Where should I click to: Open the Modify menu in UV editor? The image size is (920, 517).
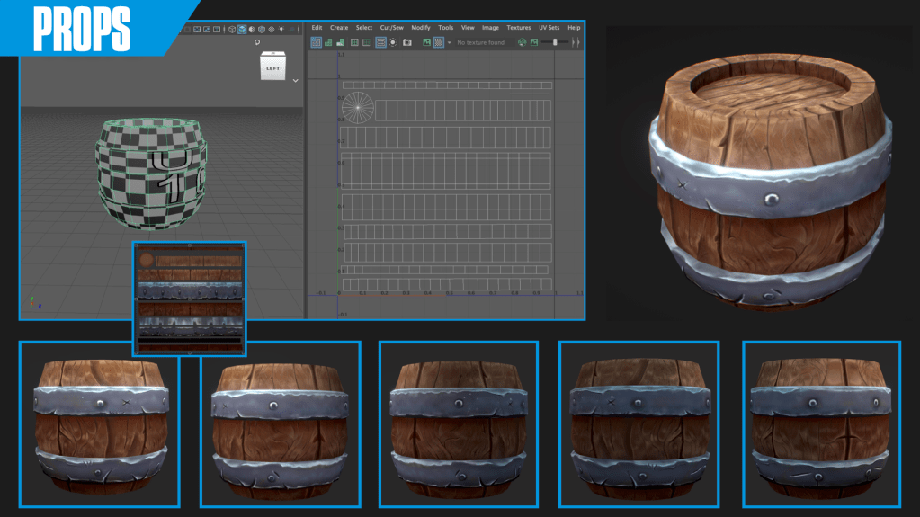[421, 28]
